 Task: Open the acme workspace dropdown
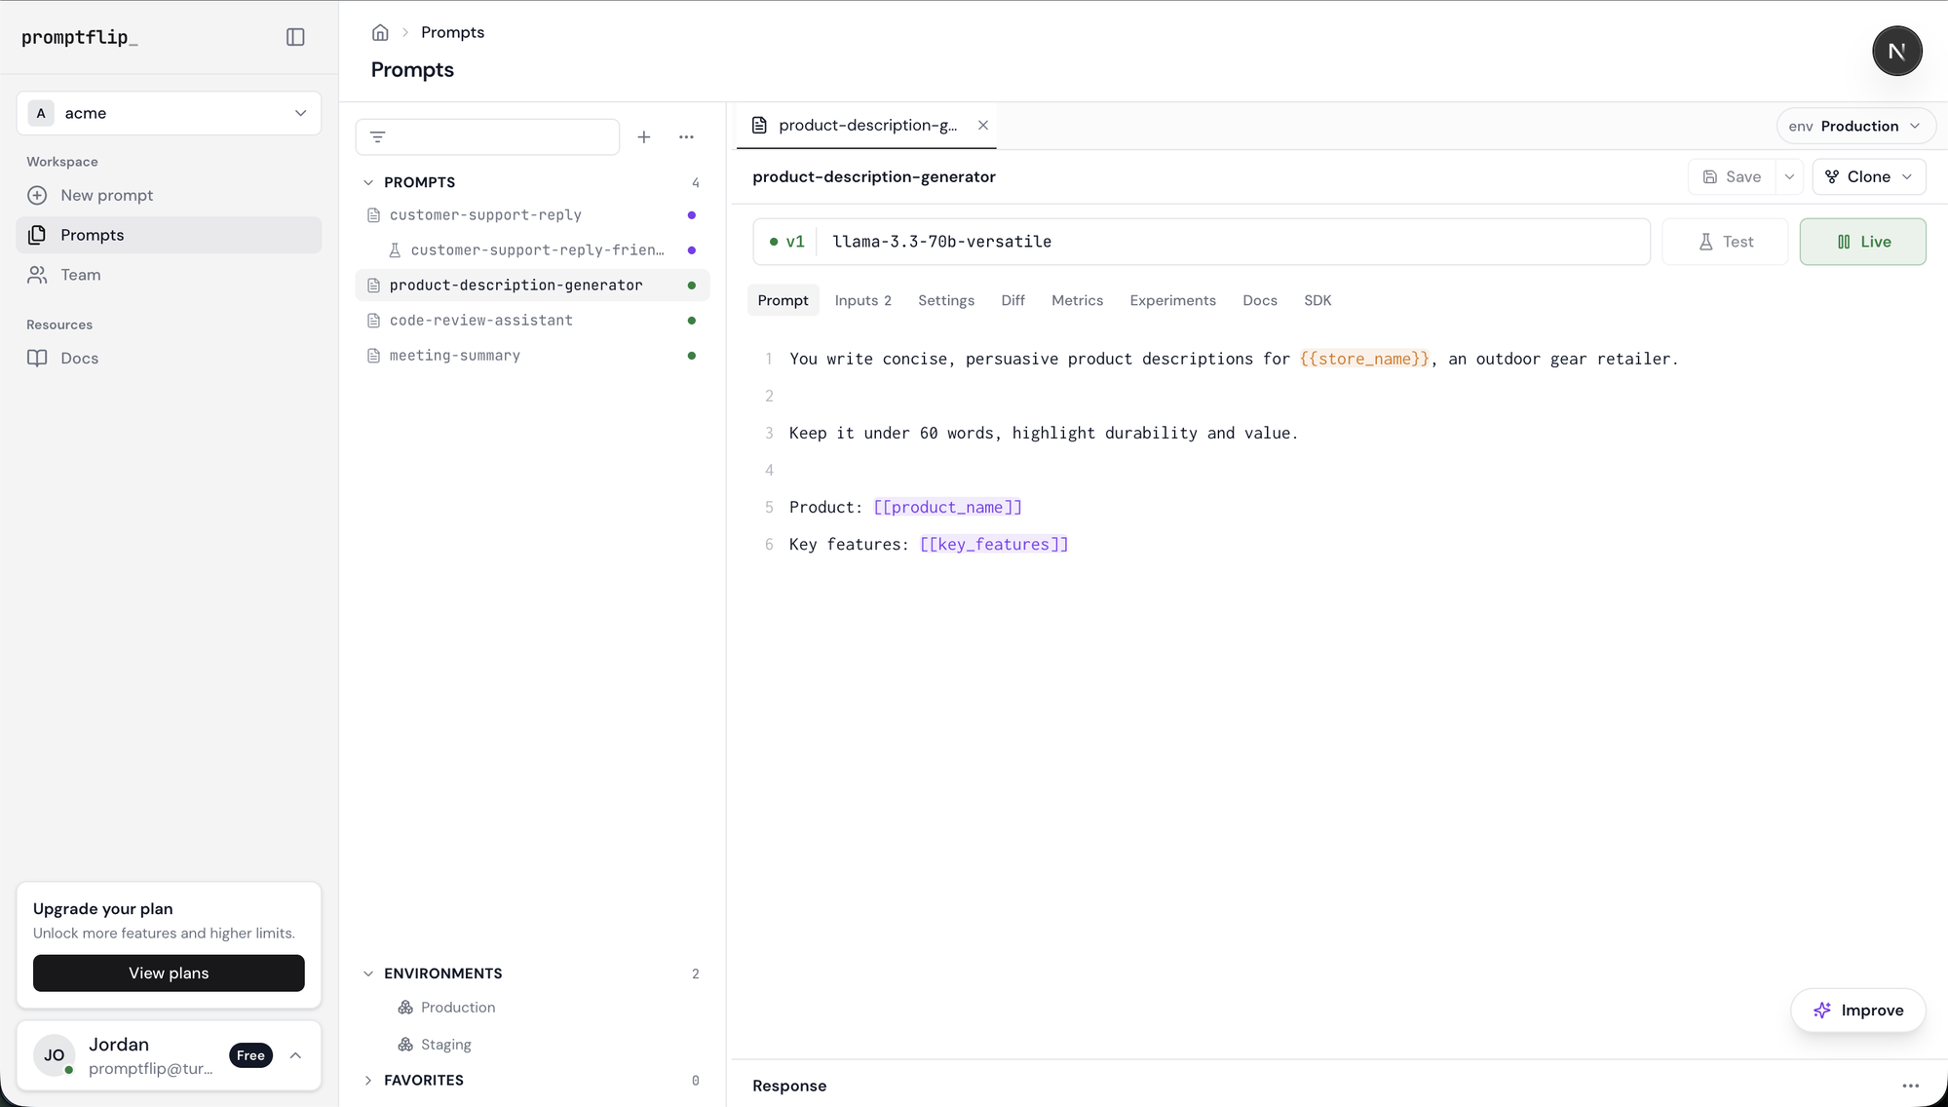click(x=169, y=113)
